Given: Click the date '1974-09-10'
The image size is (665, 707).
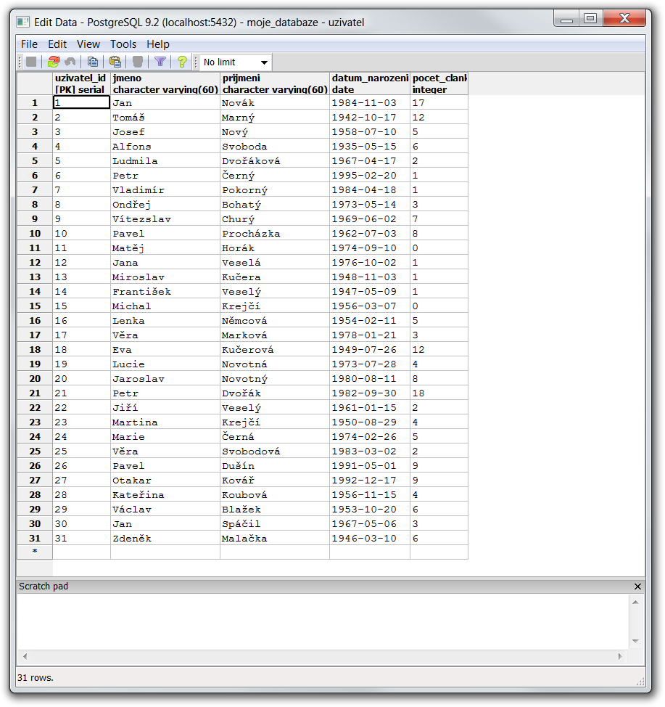Looking at the screenshot, I should 370,248.
